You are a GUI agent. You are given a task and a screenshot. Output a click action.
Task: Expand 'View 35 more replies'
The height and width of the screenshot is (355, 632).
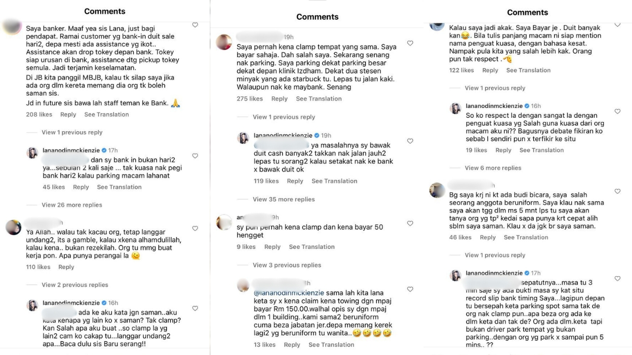(283, 199)
